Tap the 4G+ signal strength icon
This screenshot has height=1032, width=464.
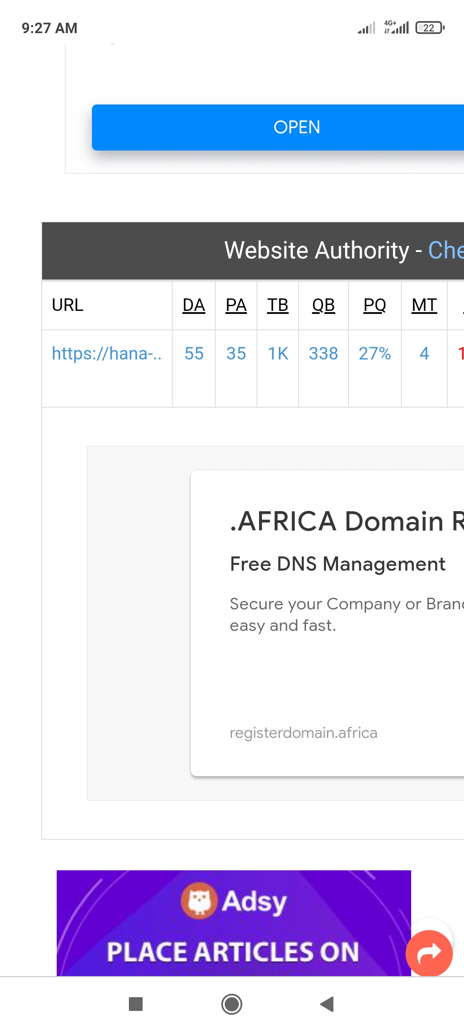click(x=396, y=27)
